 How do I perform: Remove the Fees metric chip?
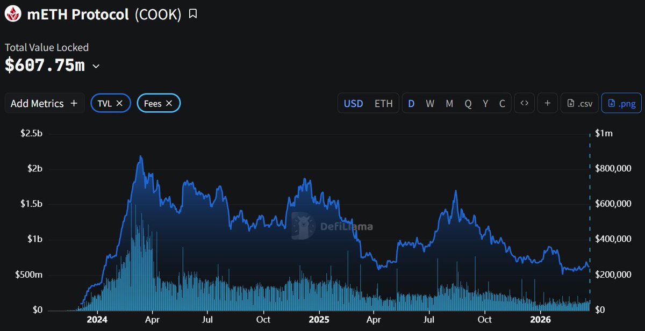coord(169,103)
